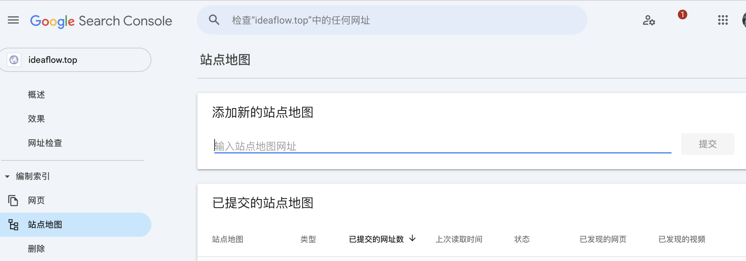Open the hamburger main menu
Viewport: 746px width, 261px height.
point(13,20)
